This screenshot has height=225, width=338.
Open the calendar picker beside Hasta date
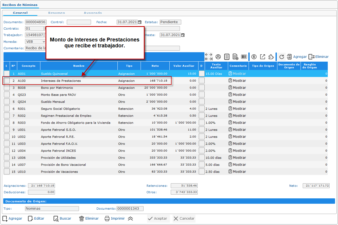coord(183,35)
